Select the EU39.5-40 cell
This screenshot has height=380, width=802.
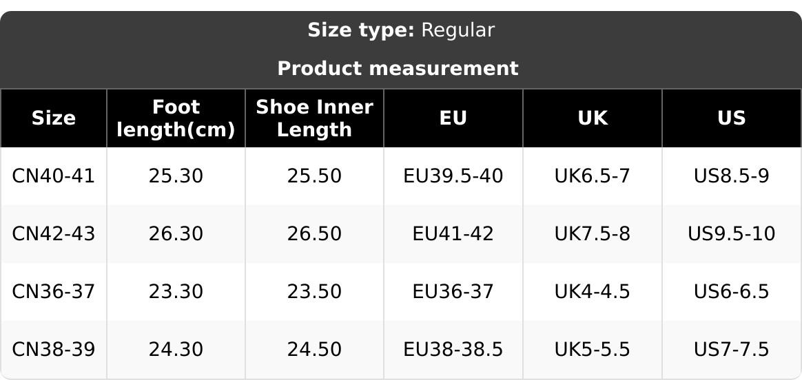tap(453, 176)
